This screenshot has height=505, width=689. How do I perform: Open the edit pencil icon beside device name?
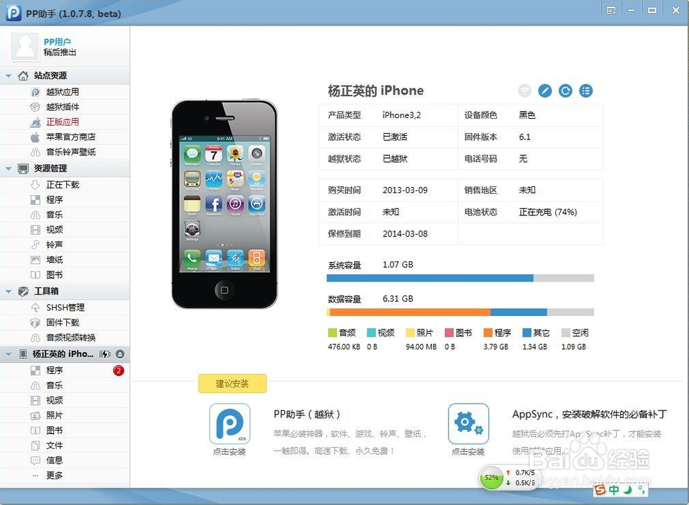[545, 90]
